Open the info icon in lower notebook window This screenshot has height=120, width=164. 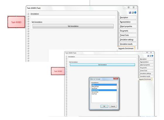coord(152,56)
